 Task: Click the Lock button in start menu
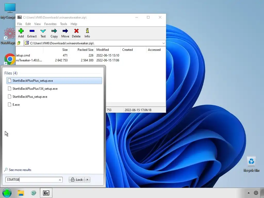click(x=77, y=180)
